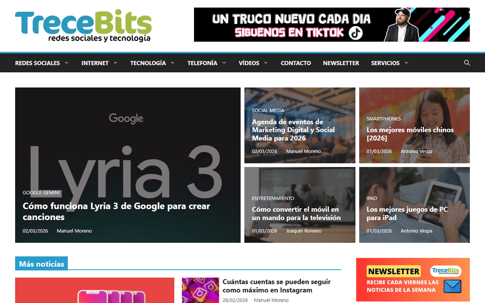Screen dimensions: 485x303
Task: Expand the Vídeos menu chevron
Action: click(x=266, y=63)
